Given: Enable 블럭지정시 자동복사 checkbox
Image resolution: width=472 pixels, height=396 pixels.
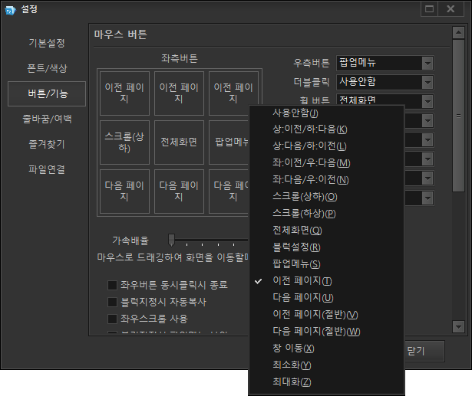Looking at the screenshot, I should coord(112,302).
